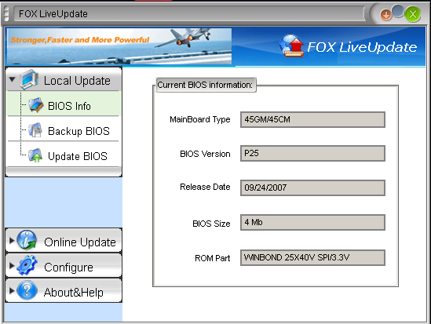
Task: Collapse the Local Update section arrow
Action: tap(12, 79)
